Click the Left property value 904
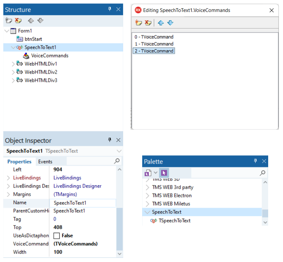 58,170
